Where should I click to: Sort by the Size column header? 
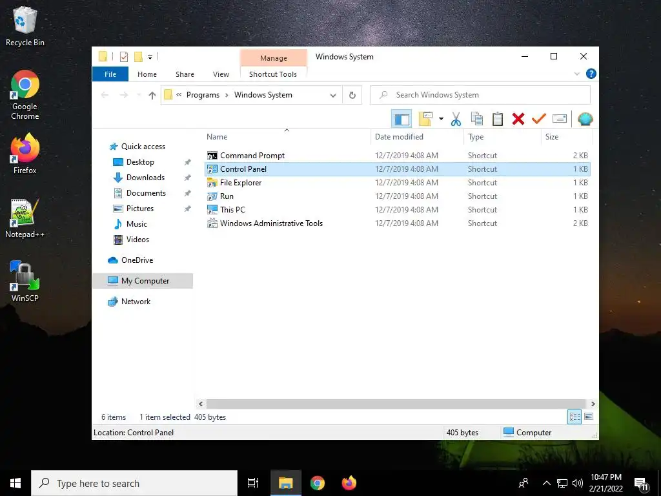coord(552,137)
